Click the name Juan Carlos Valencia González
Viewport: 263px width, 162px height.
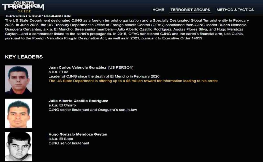[x=77, y=67]
